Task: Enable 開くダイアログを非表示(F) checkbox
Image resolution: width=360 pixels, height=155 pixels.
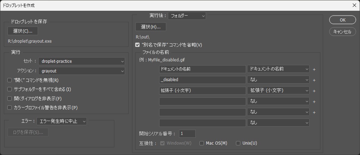Action: click(x=9, y=98)
